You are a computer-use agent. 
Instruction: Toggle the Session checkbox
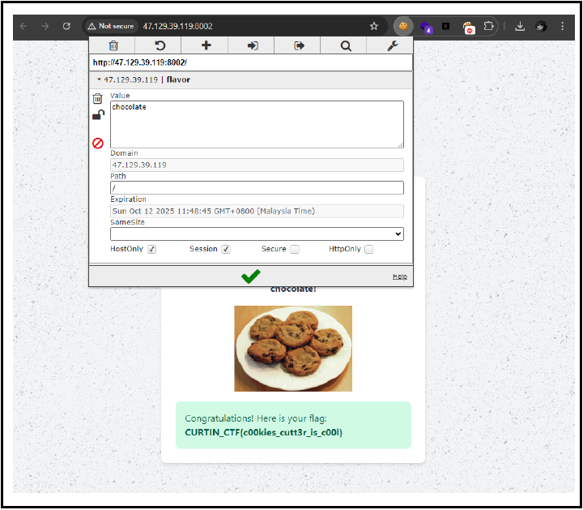pos(226,250)
